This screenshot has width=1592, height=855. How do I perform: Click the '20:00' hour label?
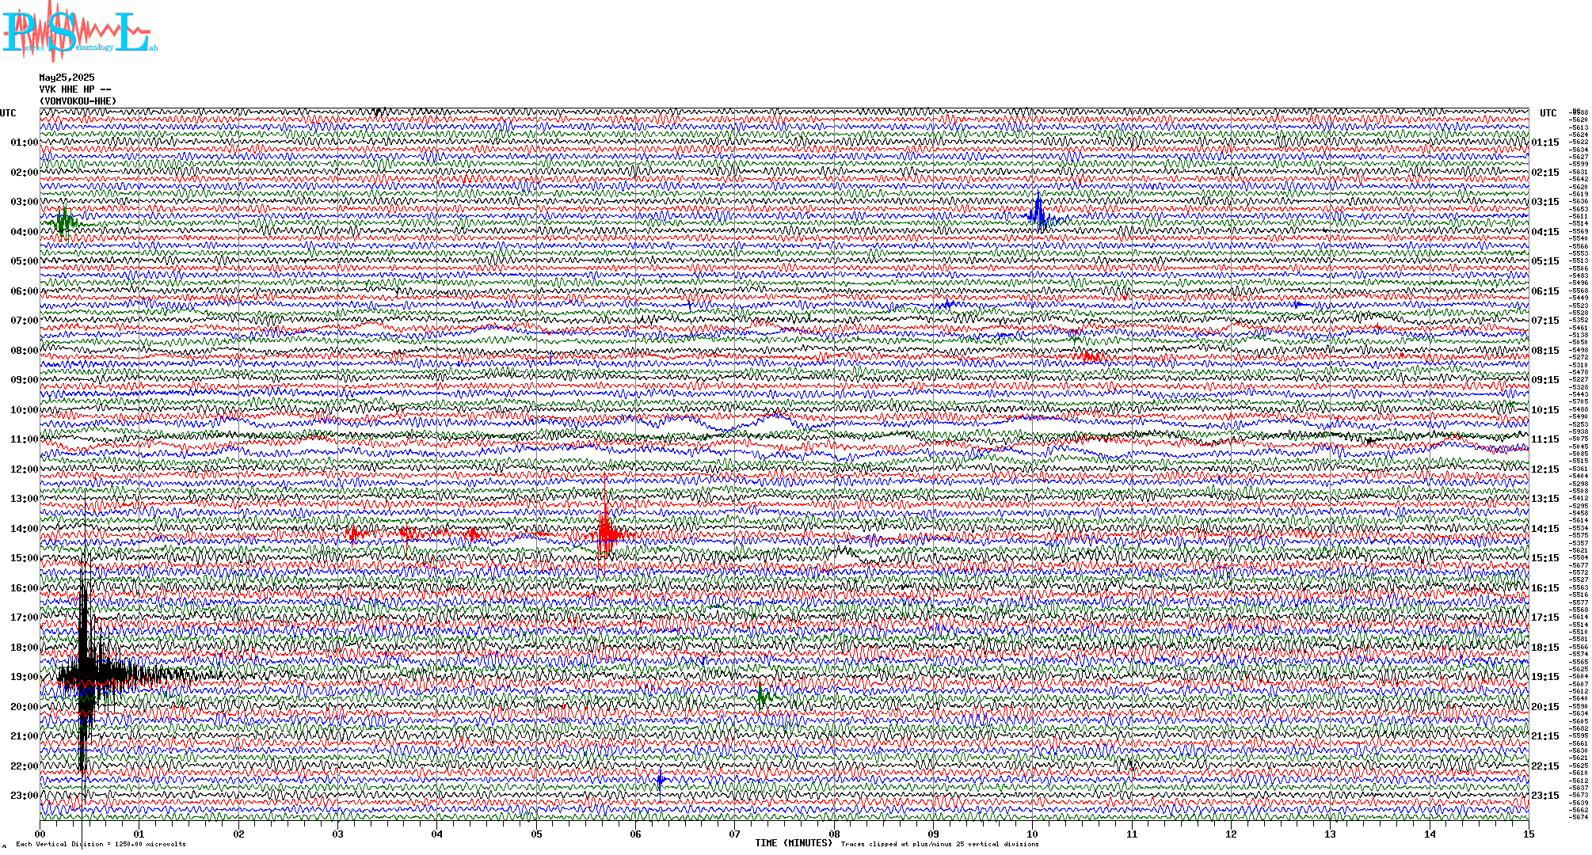coord(24,707)
